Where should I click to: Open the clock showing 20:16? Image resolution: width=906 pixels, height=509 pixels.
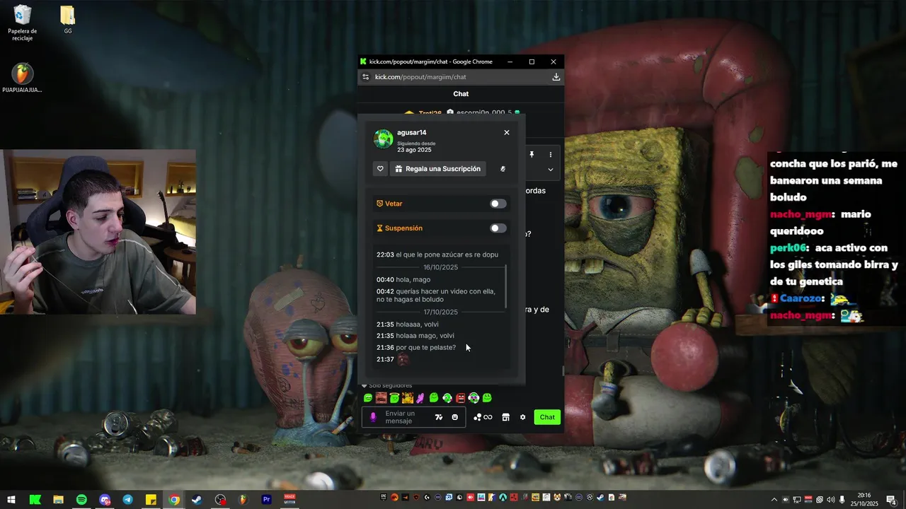coord(864,499)
